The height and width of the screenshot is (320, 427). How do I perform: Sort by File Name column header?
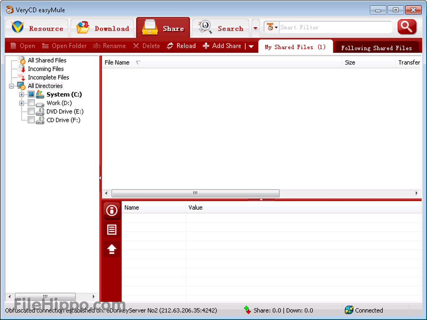[x=222, y=62]
